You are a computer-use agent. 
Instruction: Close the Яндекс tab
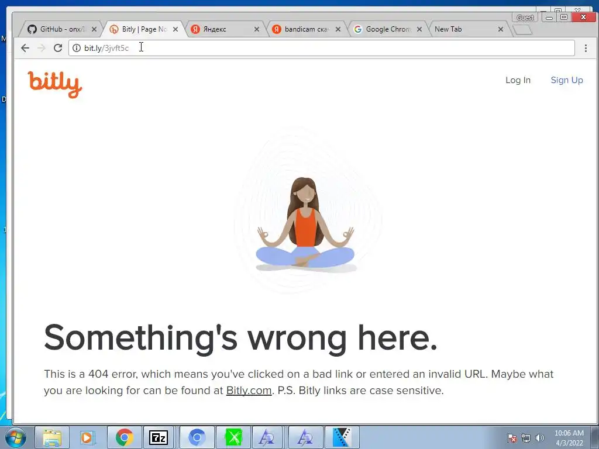[x=257, y=29]
